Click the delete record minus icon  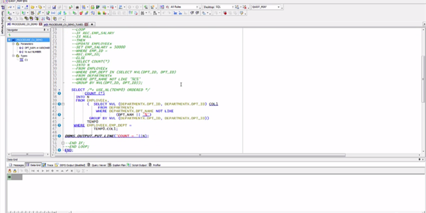click(x=57, y=170)
